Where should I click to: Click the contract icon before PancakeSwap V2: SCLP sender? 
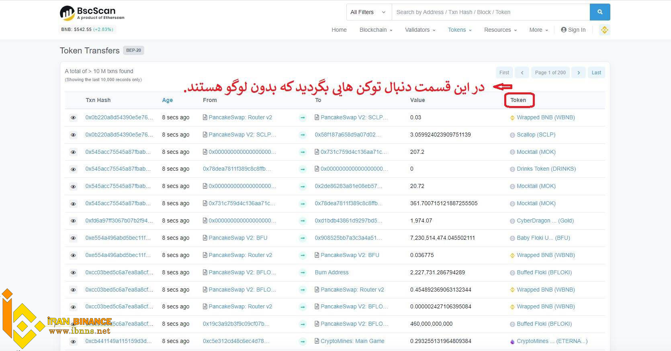click(205, 135)
